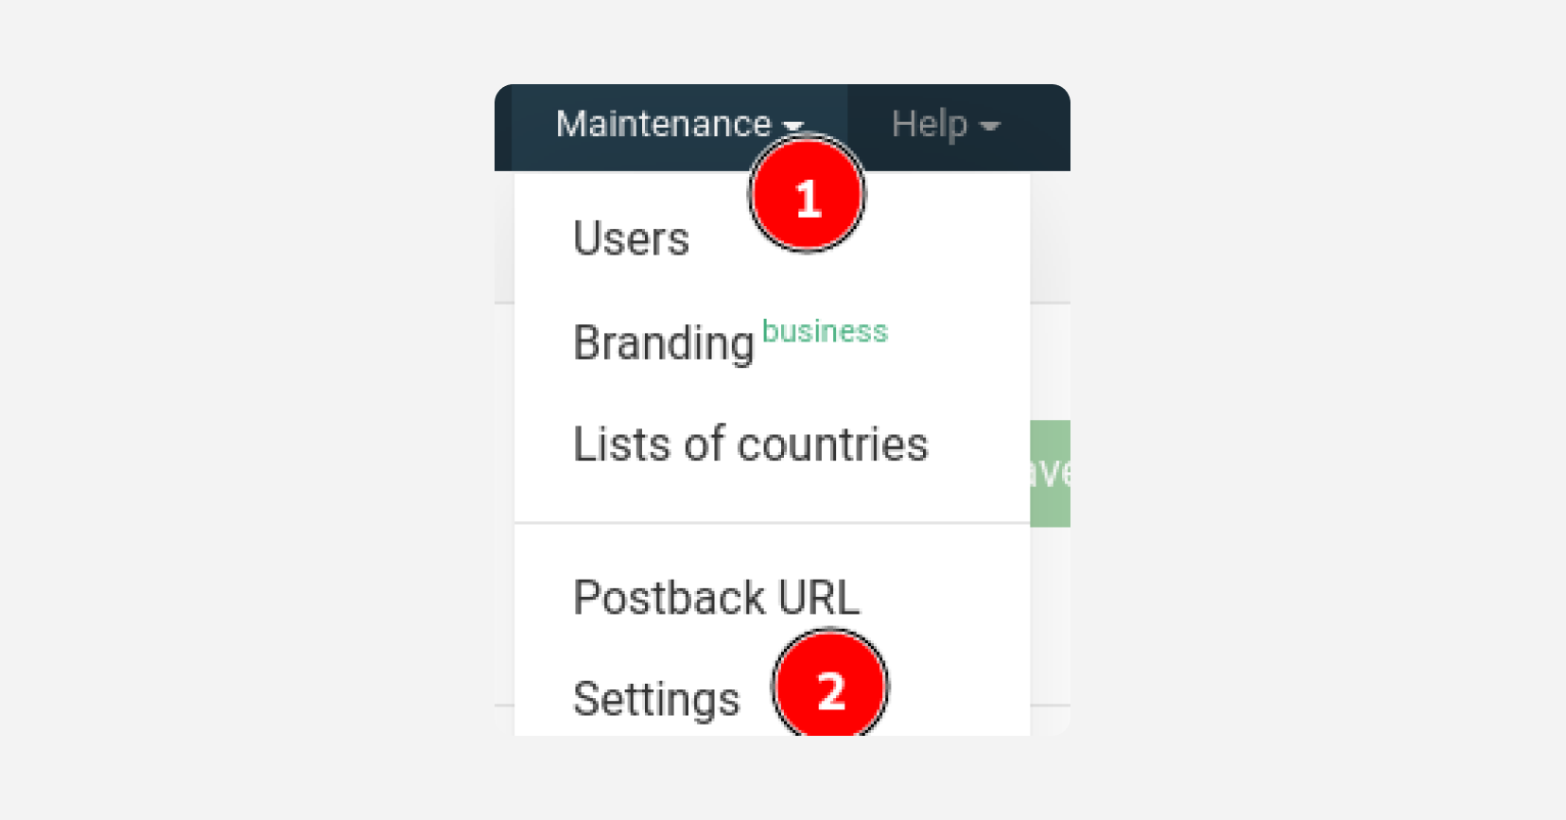
Task: Go to Settings in Maintenance dropdown
Action: [x=656, y=700]
